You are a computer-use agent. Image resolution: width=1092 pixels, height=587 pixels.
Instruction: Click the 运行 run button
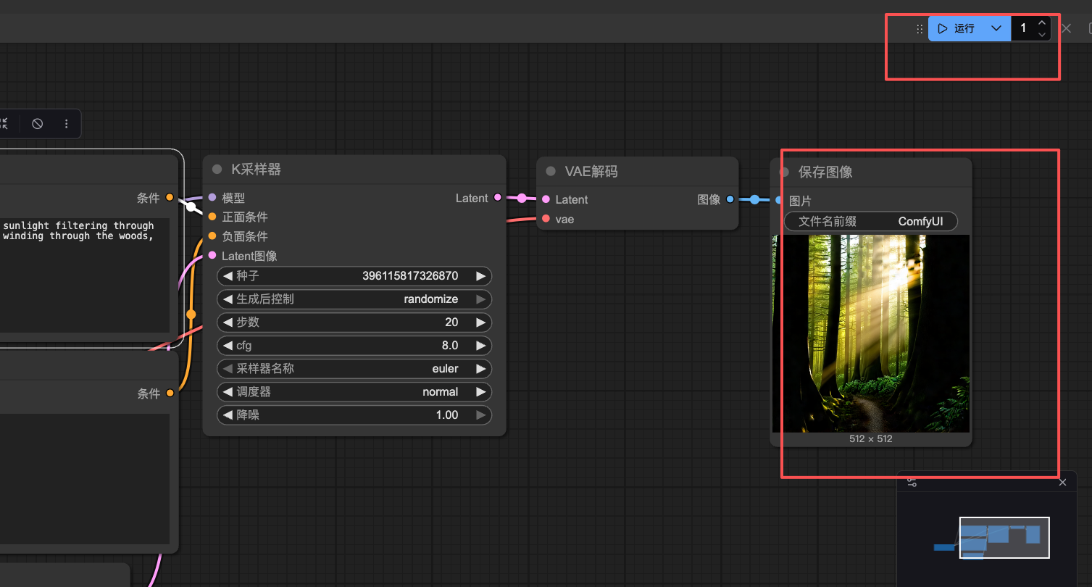pos(956,29)
